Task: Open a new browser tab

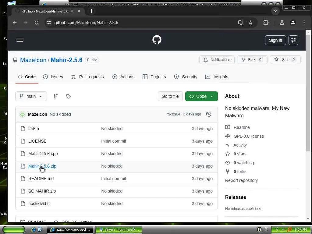Action: pyautogui.click(x=91, y=11)
